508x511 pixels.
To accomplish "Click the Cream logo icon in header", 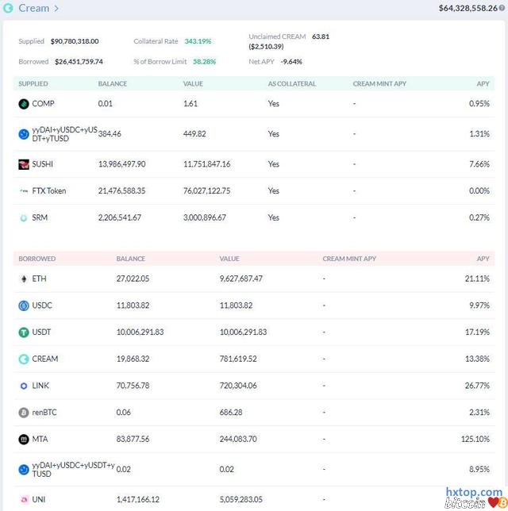I will point(8,8).
